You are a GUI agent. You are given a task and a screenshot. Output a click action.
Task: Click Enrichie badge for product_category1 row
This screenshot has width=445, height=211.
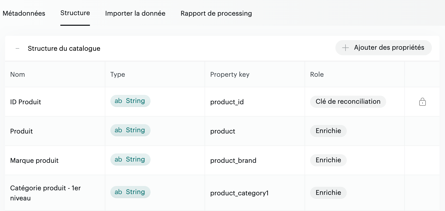[x=328, y=193]
